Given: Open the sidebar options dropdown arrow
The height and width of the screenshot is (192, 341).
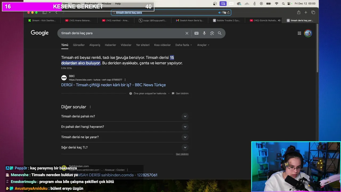Looking at the screenshot, I should point(50,13).
